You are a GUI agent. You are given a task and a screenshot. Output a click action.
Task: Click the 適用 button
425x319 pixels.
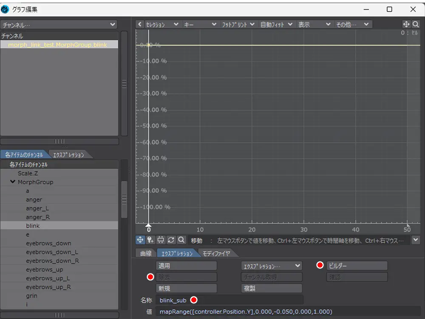tap(187, 266)
